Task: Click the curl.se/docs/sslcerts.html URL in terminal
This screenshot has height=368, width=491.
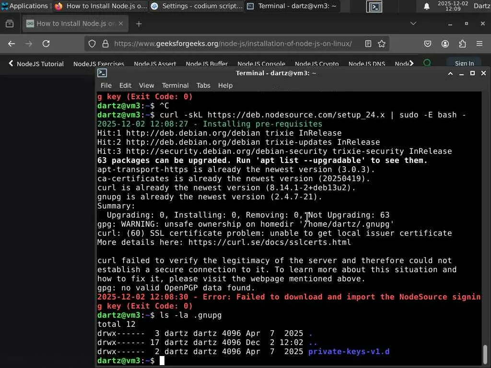Action: 269,242
